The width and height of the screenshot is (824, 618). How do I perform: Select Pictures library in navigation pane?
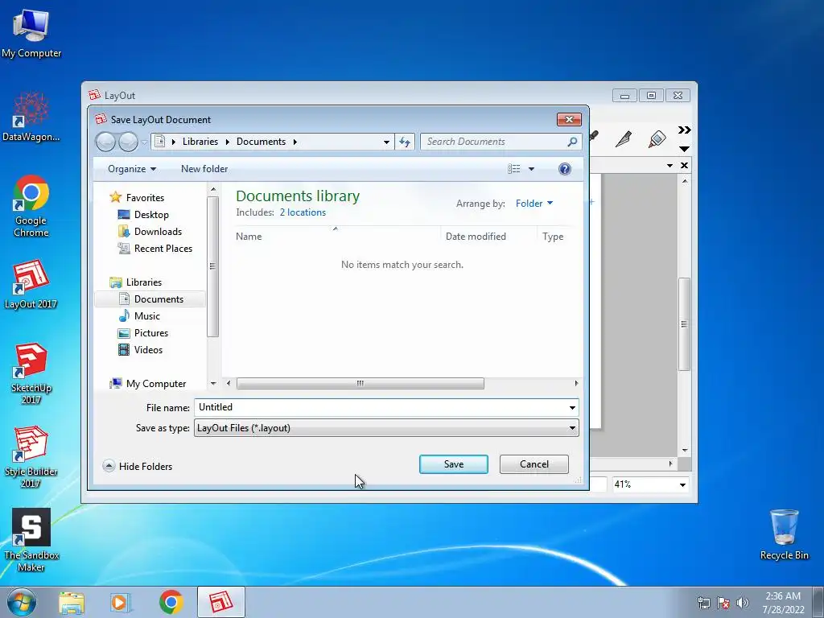click(150, 332)
